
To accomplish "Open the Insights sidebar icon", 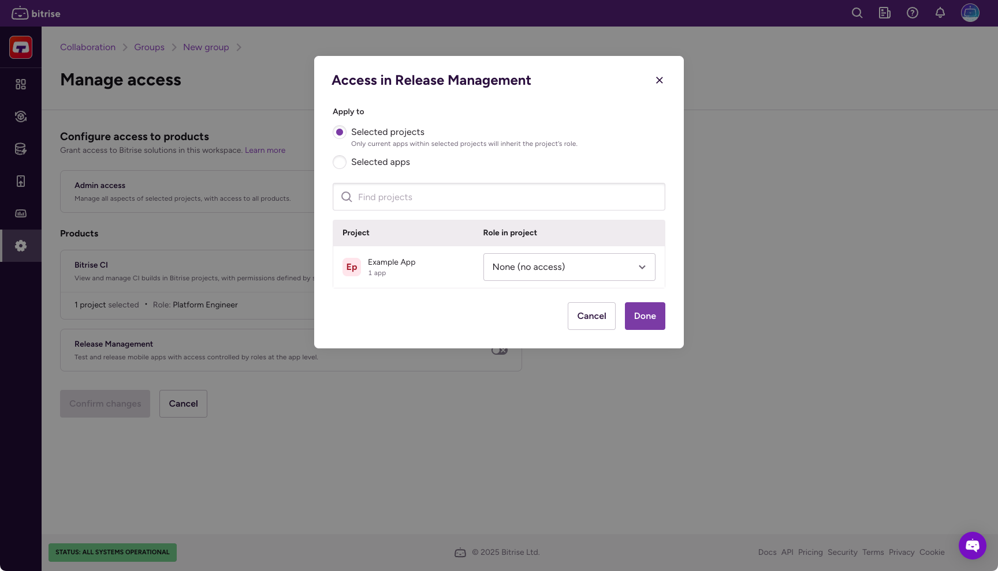I will click(x=21, y=213).
